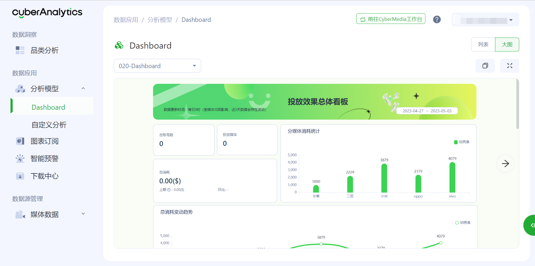Click the next arrow circle button
535x266 pixels.
click(x=505, y=164)
